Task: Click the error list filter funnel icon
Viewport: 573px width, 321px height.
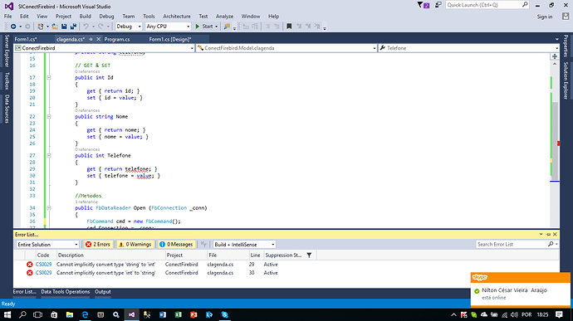Action: pos(309,255)
